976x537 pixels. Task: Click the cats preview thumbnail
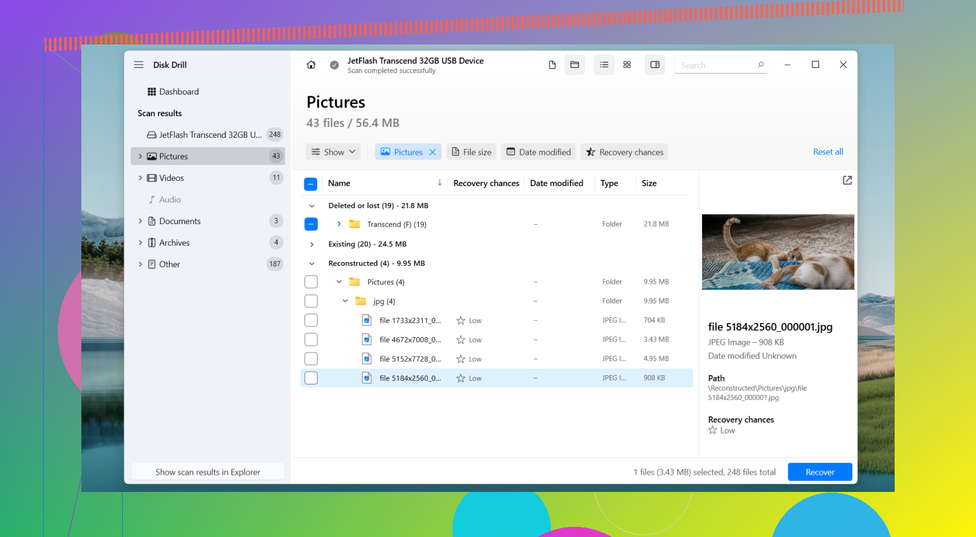point(778,252)
